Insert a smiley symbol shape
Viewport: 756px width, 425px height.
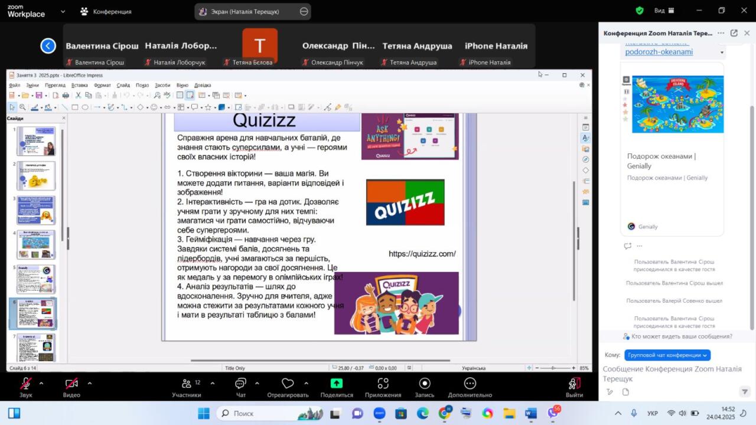click(x=154, y=107)
